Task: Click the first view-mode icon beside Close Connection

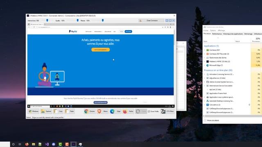Action: [x=167, y=20]
